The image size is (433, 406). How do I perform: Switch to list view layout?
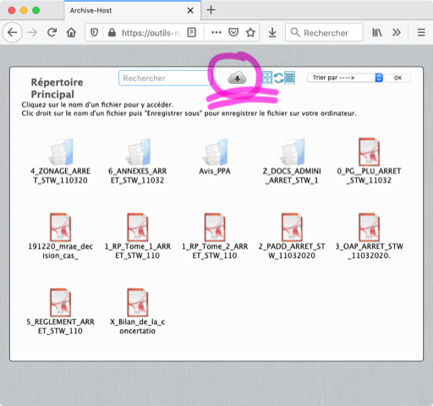pyautogui.click(x=289, y=78)
